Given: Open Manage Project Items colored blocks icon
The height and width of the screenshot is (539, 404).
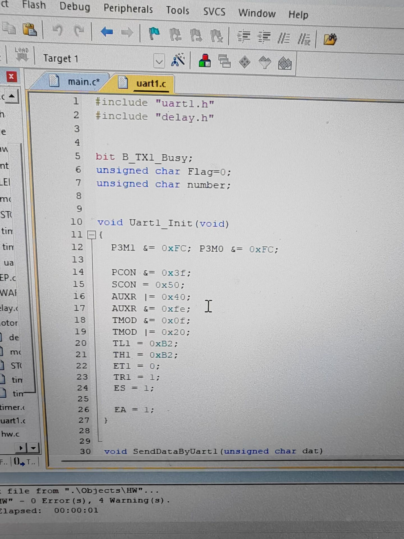Looking at the screenshot, I should [x=205, y=61].
